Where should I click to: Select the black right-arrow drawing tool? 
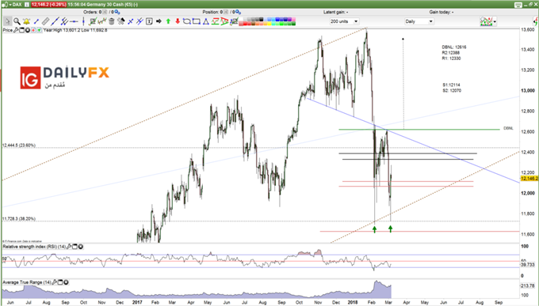pos(159,21)
